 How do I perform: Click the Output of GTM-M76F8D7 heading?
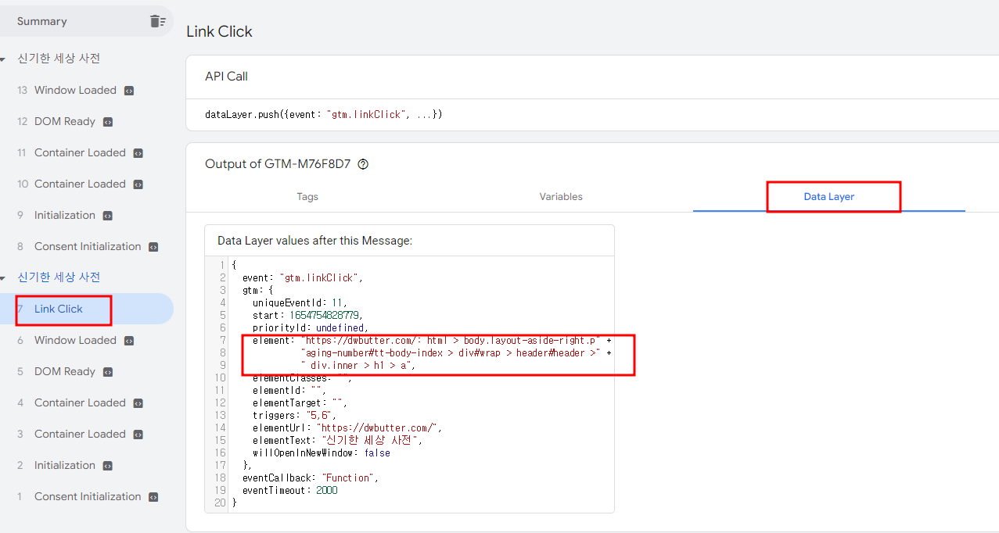click(278, 164)
